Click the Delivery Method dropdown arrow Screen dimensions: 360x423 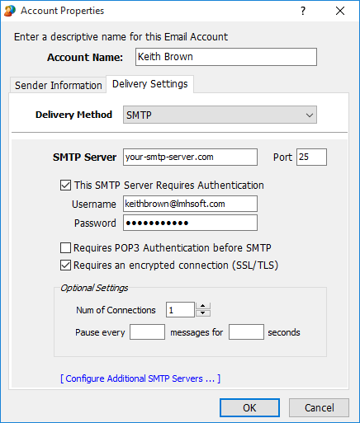coord(310,115)
